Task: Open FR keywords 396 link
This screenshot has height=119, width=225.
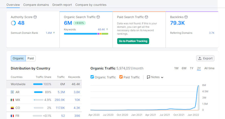Action: [x=77, y=116]
